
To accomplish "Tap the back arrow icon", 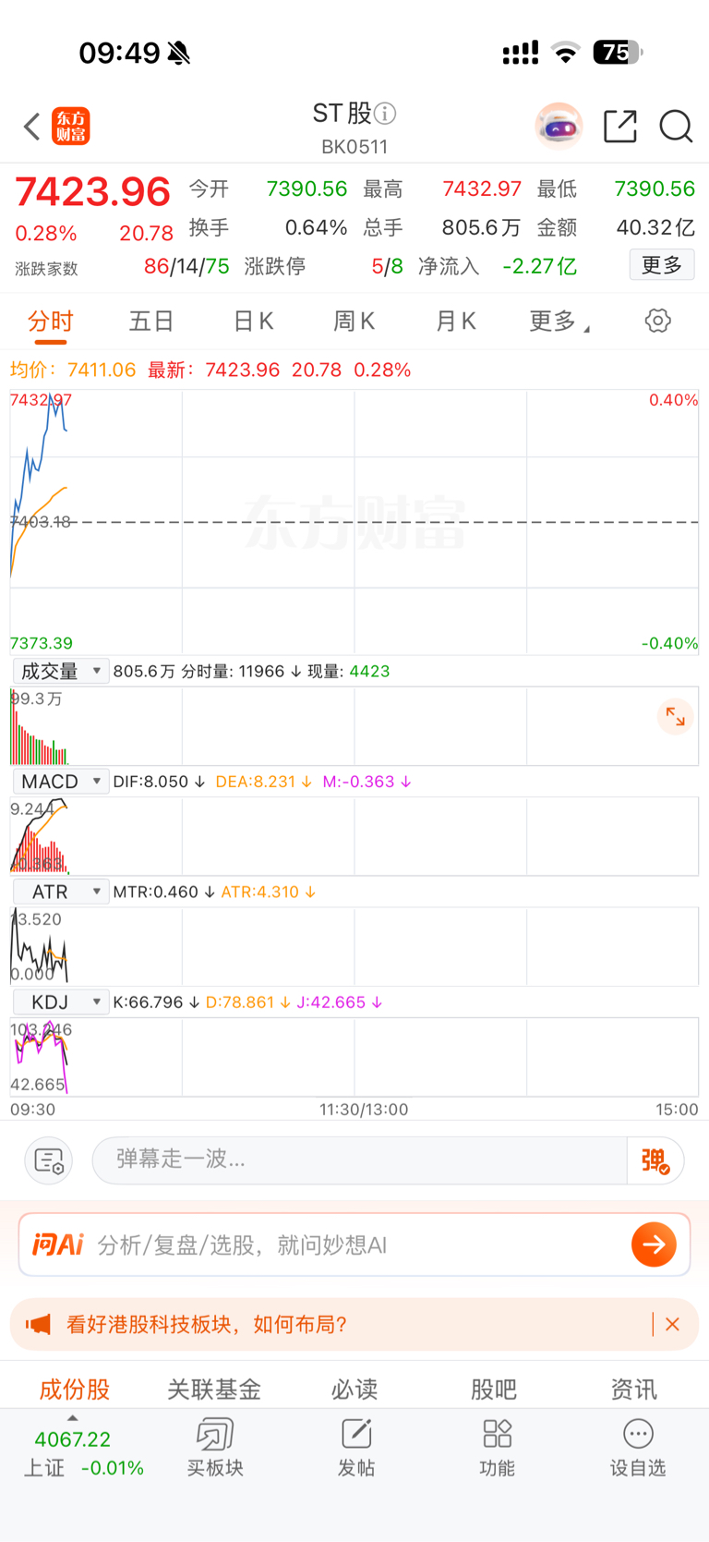I will tap(32, 127).
